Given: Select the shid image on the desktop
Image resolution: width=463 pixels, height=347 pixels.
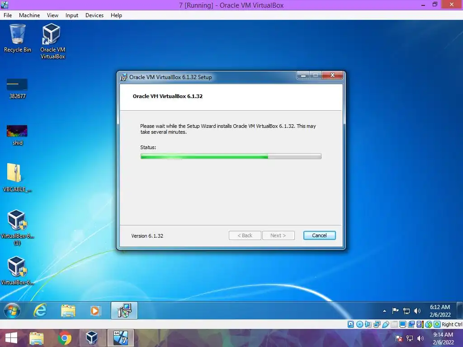Looking at the screenshot, I should (x=18, y=135).
